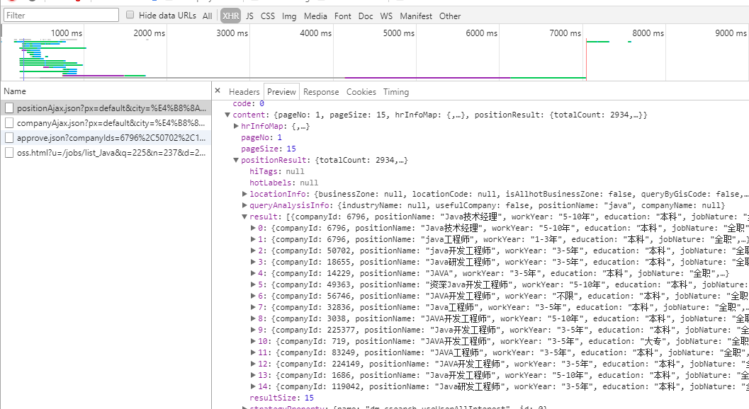The image size is (749, 409).
Task: Click the 8000 ms timeline marker
Action: [x=648, y=33]
